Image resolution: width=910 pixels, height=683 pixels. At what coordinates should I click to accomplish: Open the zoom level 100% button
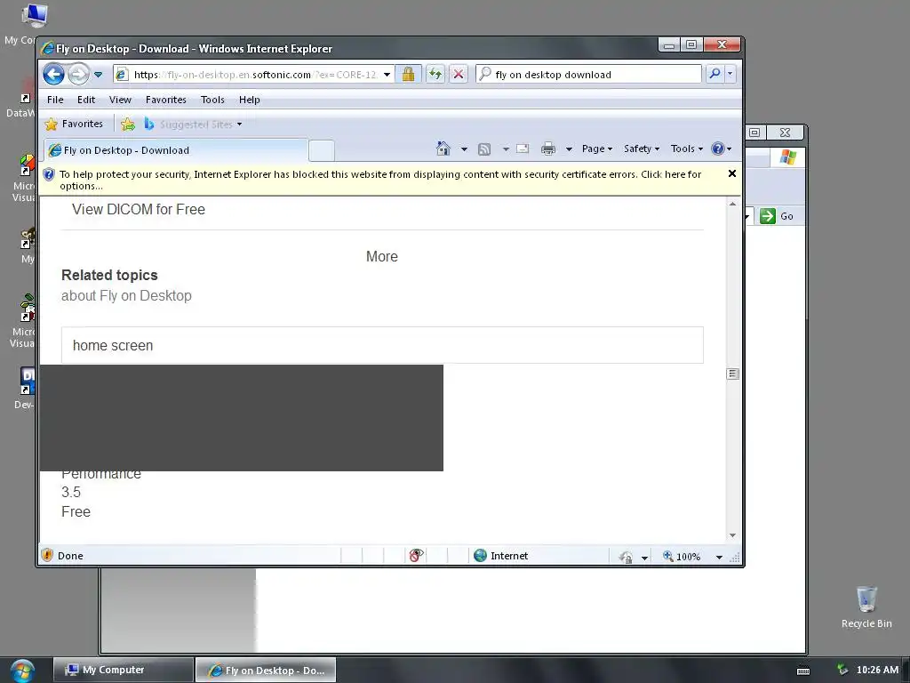tap(682, 557)
